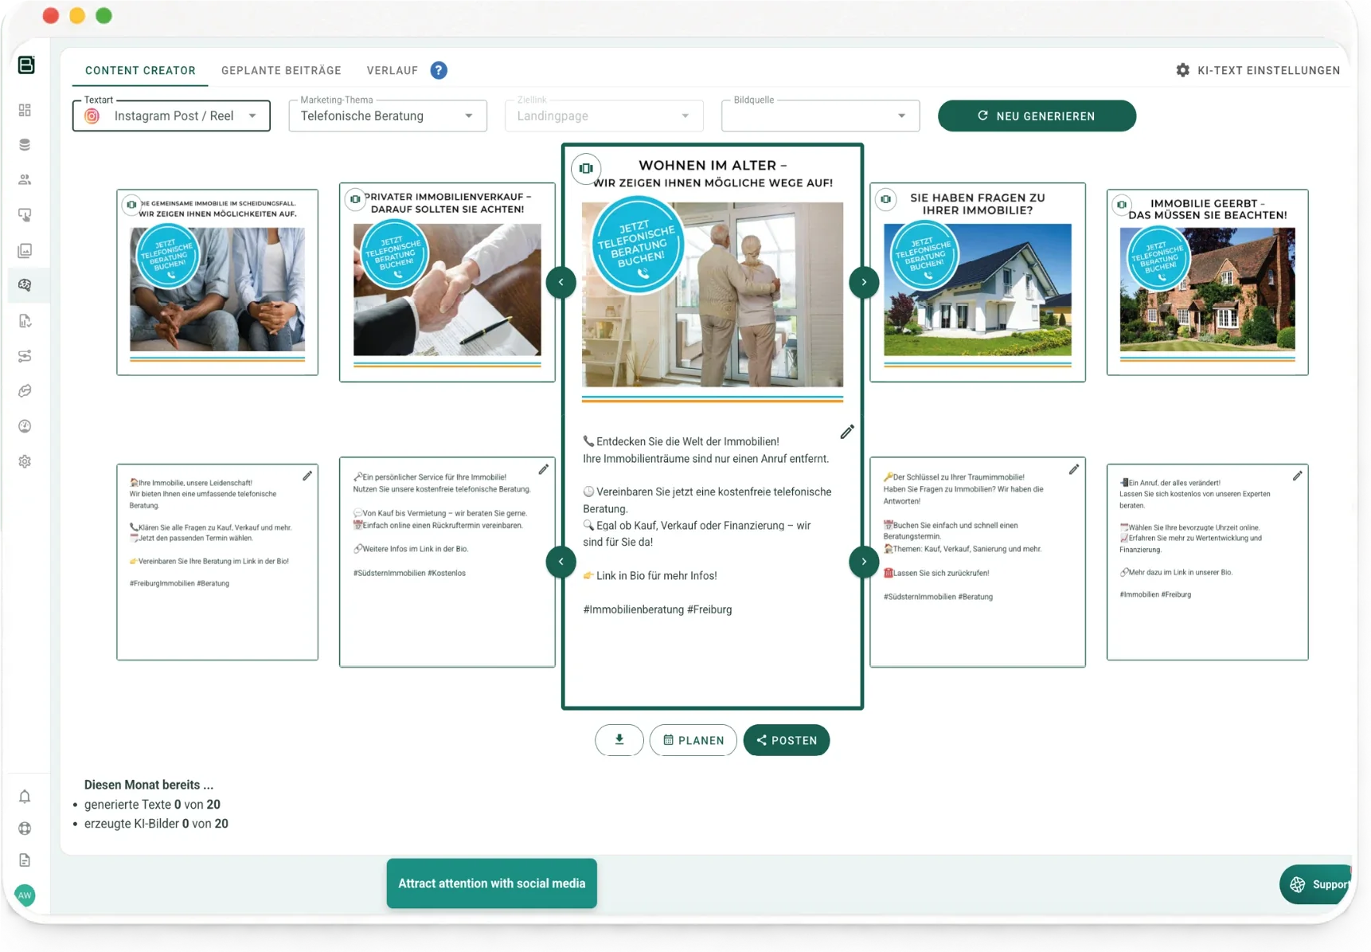
Task: Download the selected post
Action: tap(619, 740)
